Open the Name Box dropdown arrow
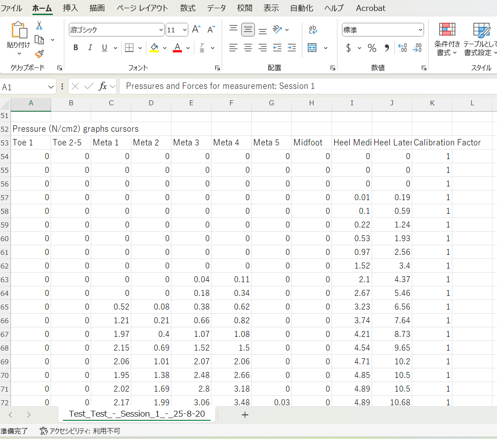497x439 pixels. pyautogui.click(x=51, y=87)
